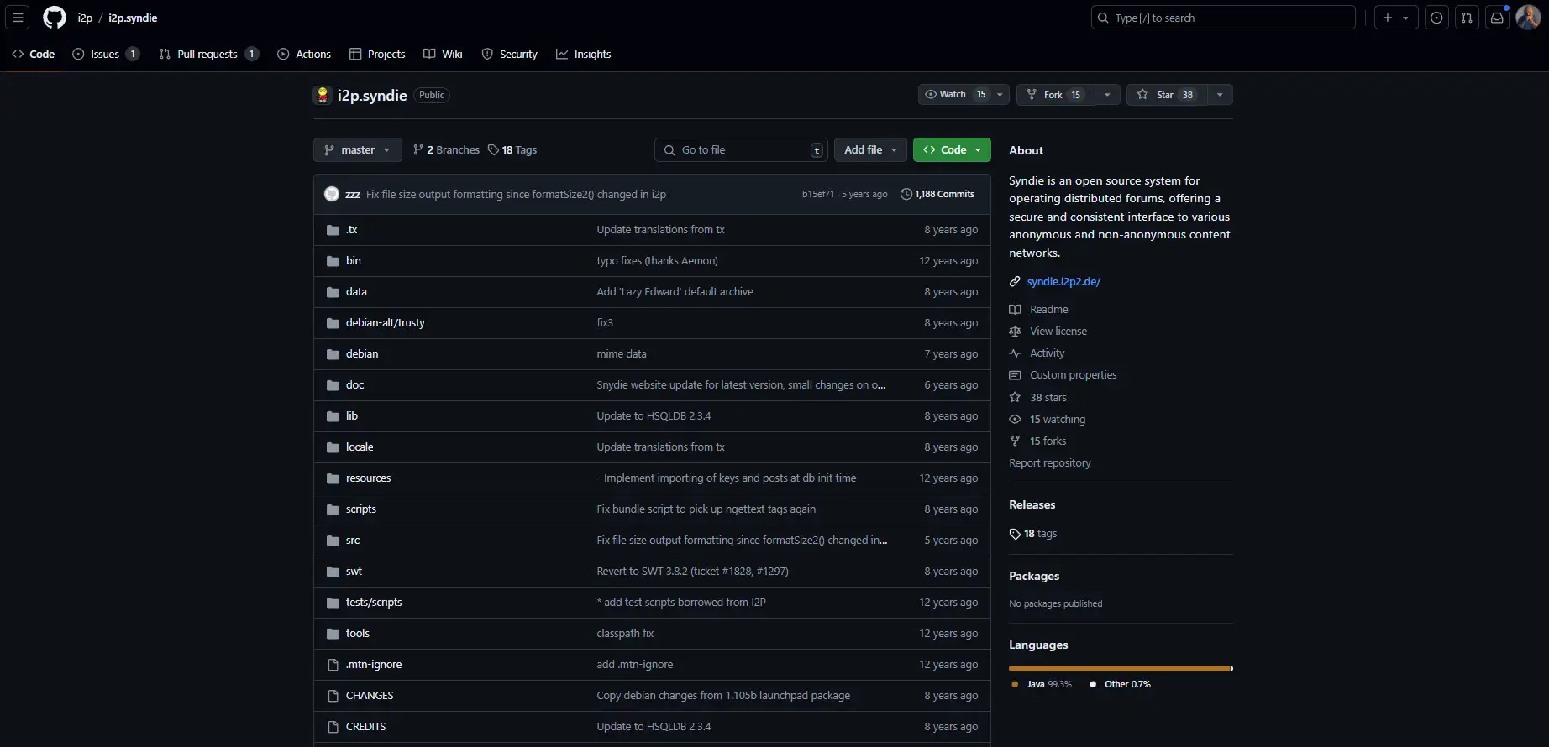Click the scripts folder icon
The width and height of the screenshot is (1549, 747).
(333, 509)
